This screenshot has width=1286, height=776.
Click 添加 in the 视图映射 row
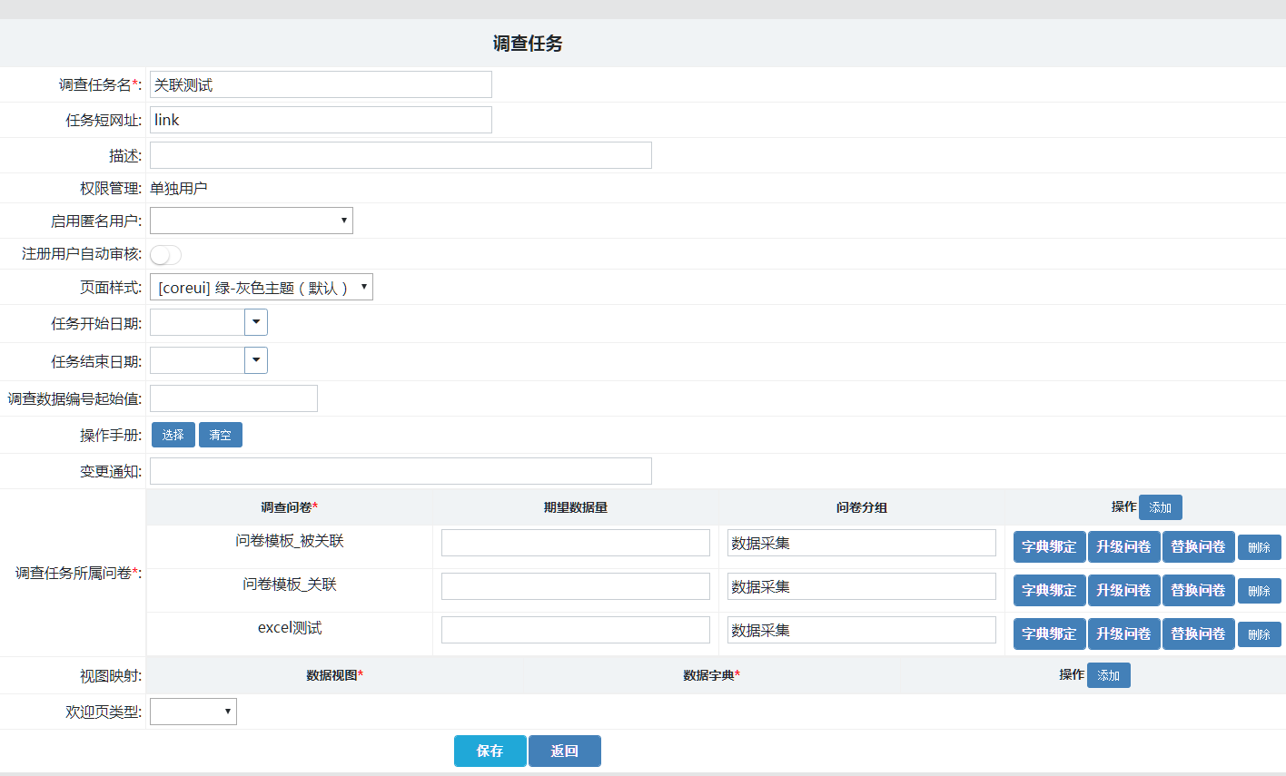click(1108, 675)
